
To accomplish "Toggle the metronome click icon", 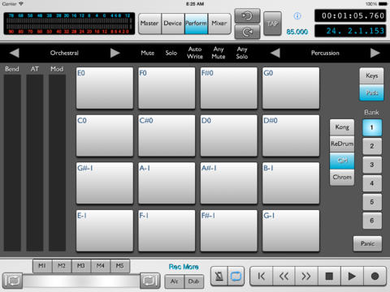I will (219, 276).
